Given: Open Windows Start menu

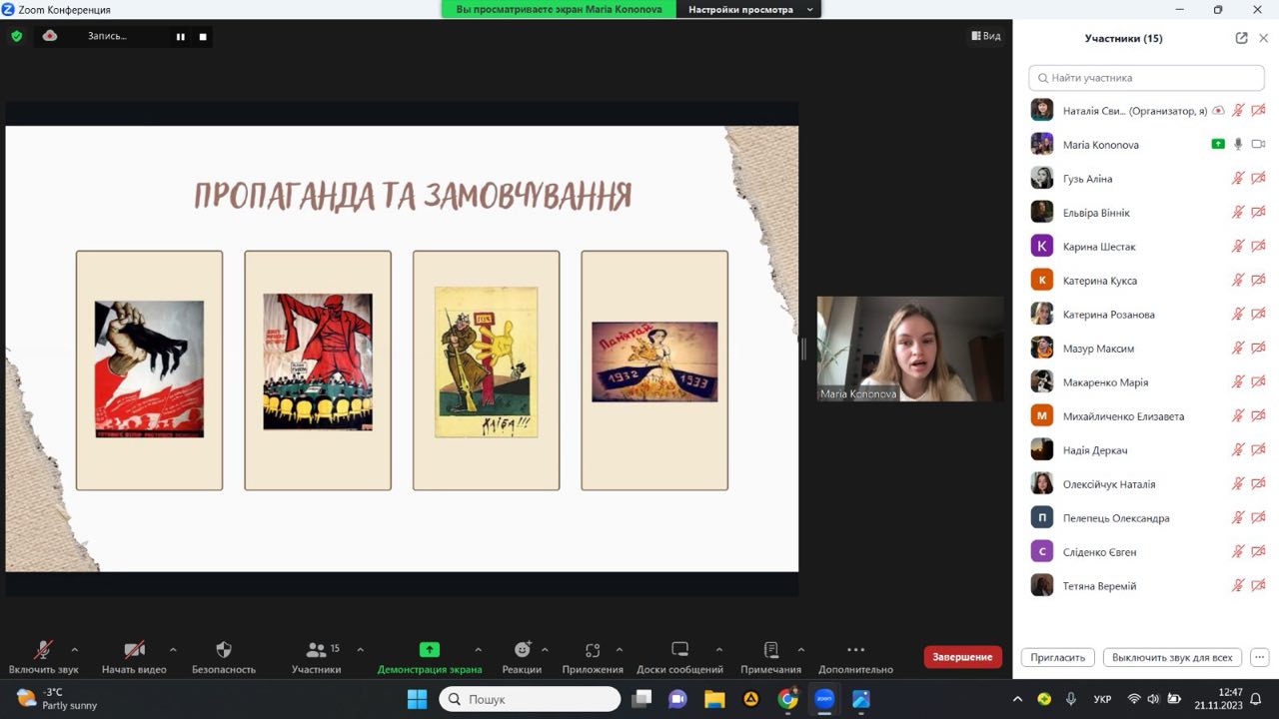Looking at the screenshot, I should tap(418, 699).
